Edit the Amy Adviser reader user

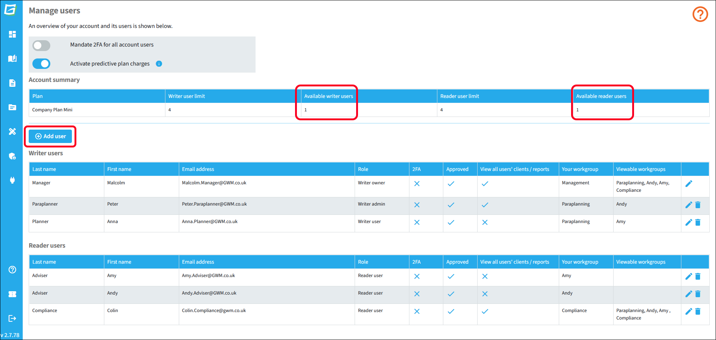click(689, 276)
